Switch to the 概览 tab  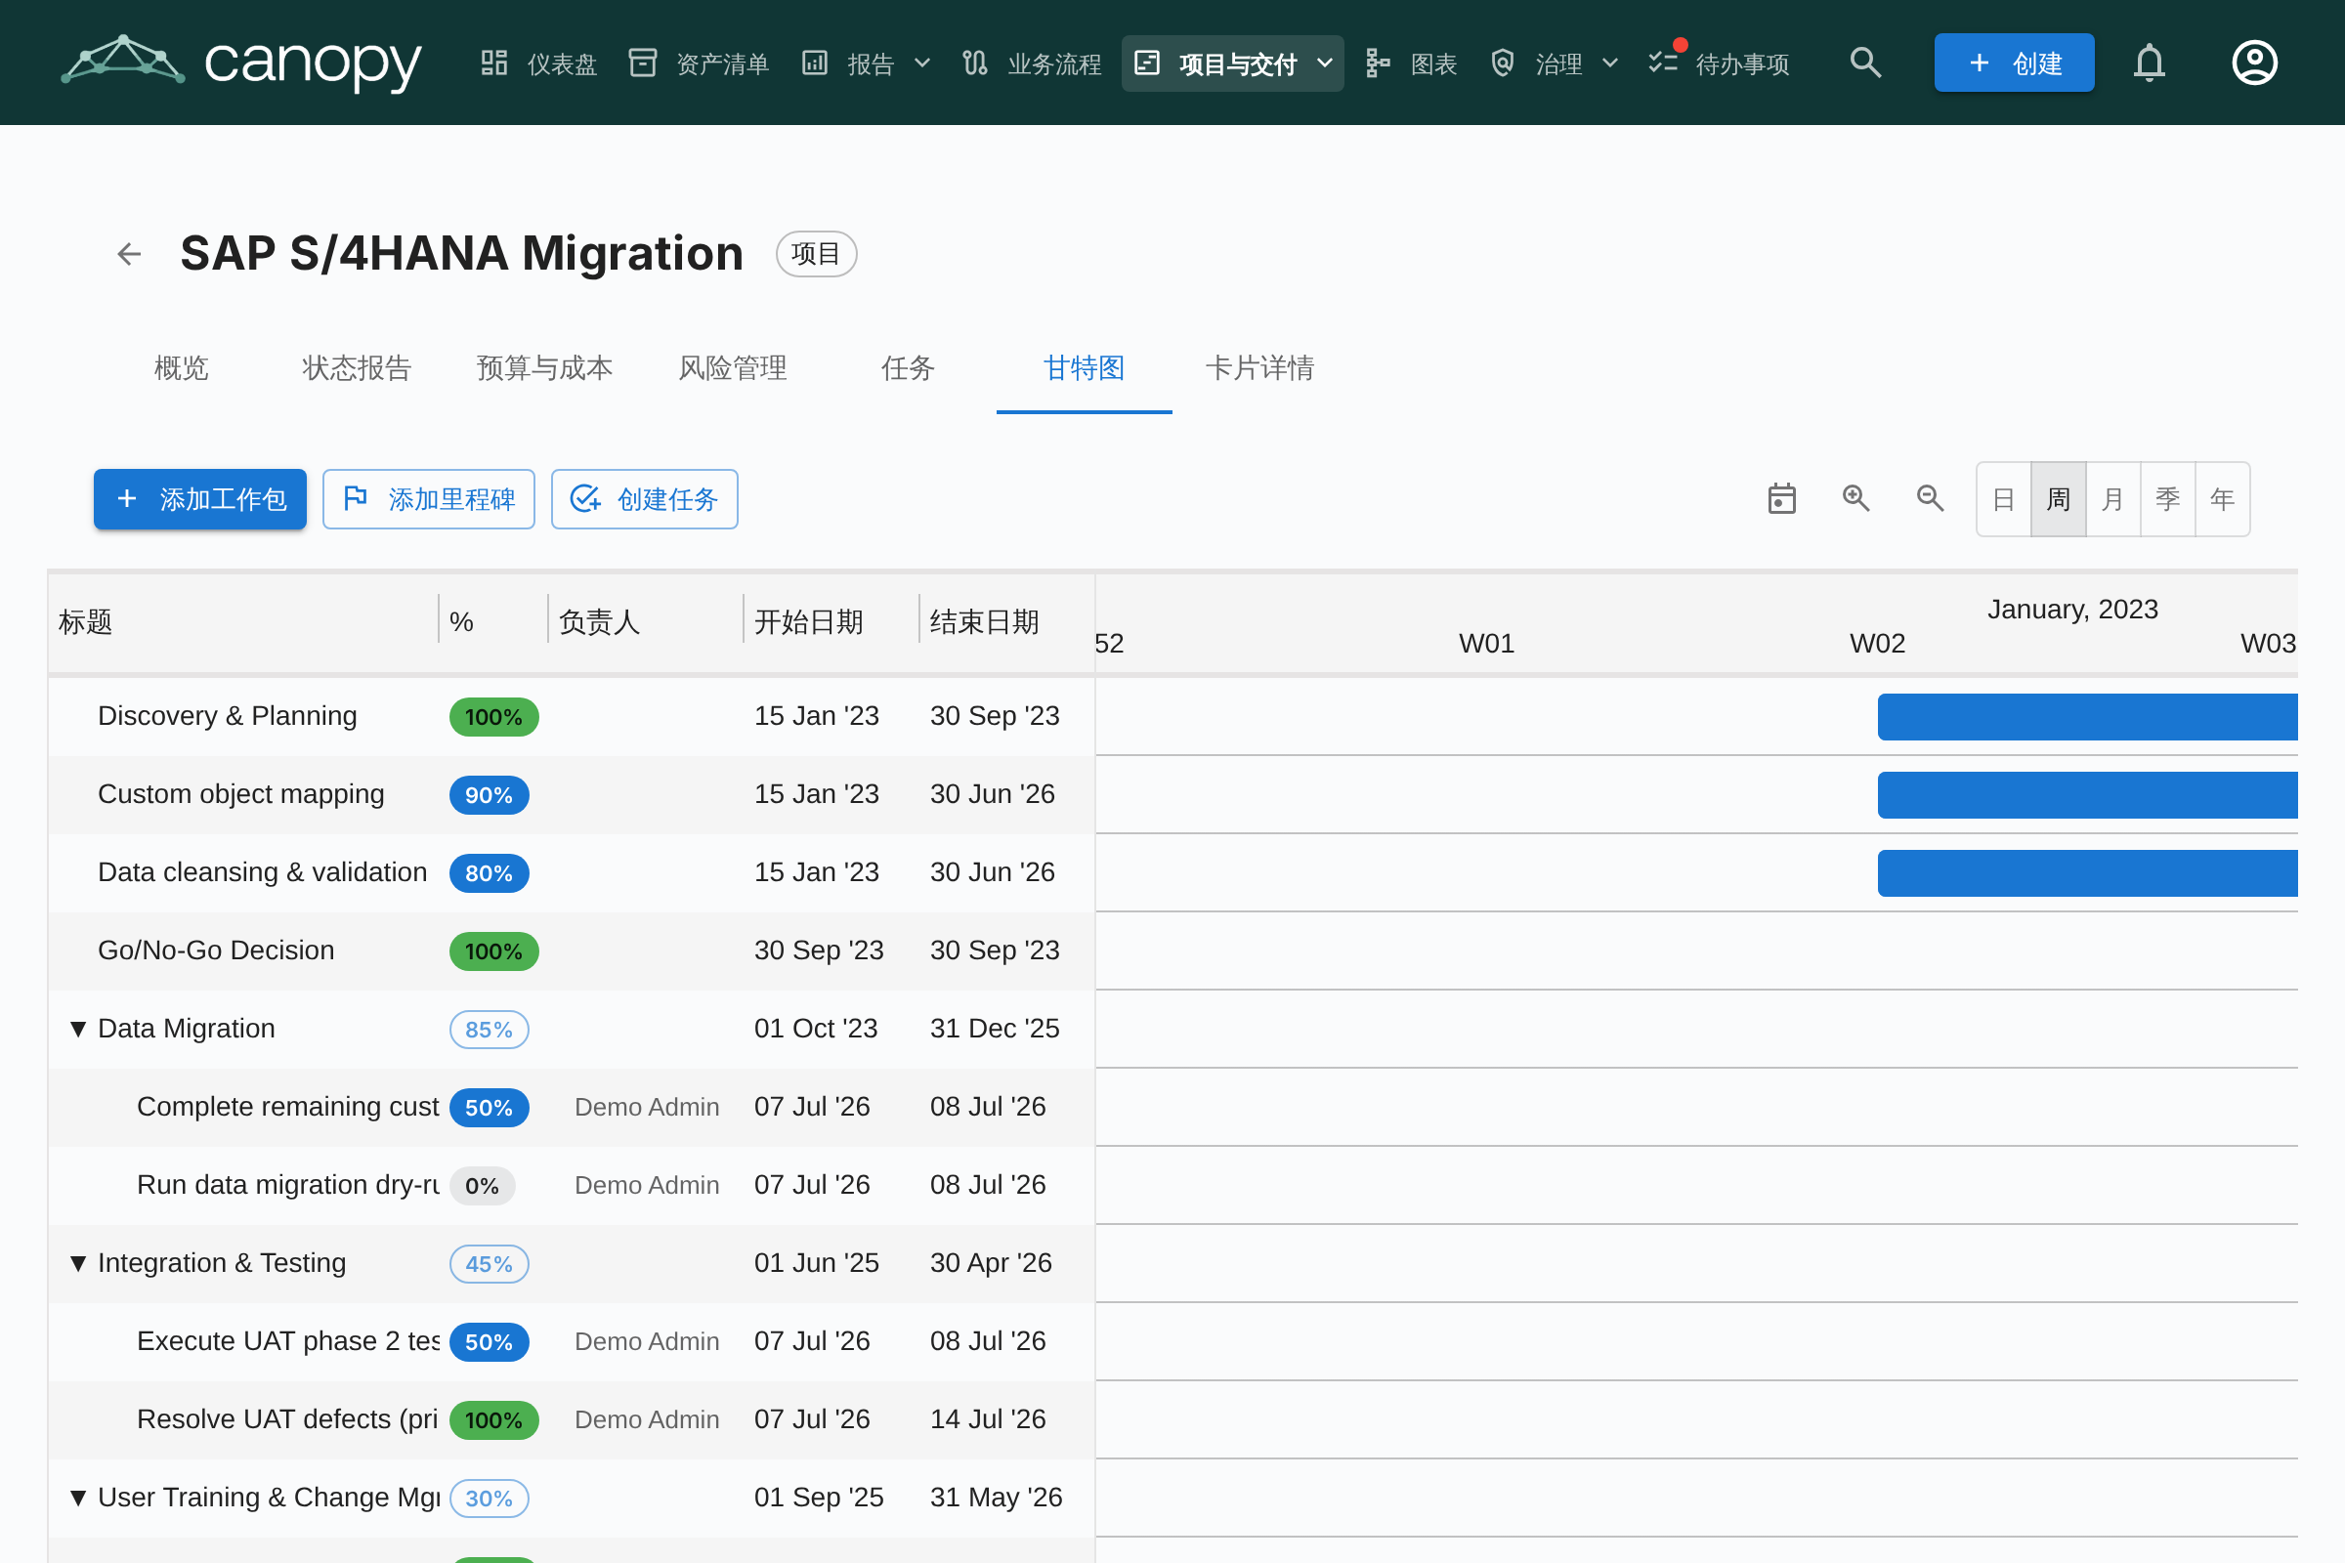point(182,368)
